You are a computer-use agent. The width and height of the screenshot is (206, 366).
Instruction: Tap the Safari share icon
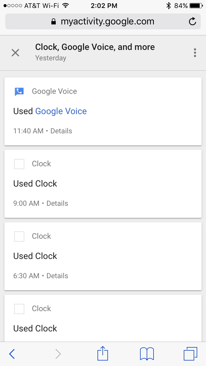click(x=103, y=354)
